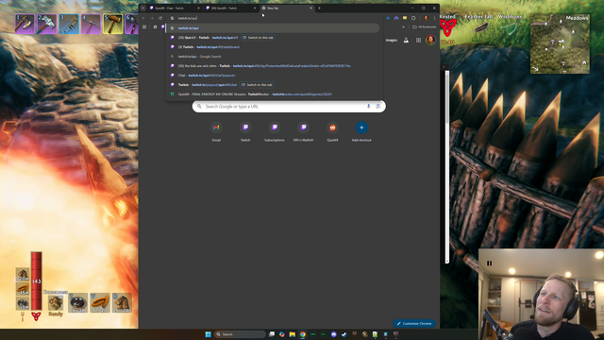
Task: Select hotbar slot 5 hammer in game
Action: (113, 24)
